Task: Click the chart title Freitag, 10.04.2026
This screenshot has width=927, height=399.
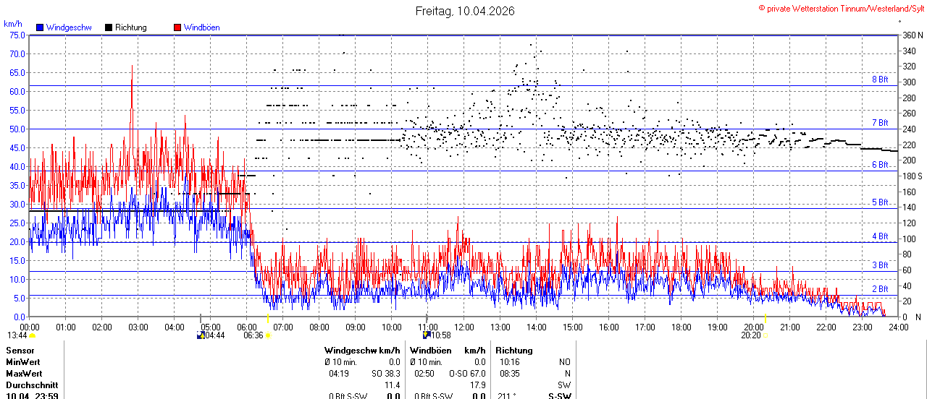Action: coord(465,11)
